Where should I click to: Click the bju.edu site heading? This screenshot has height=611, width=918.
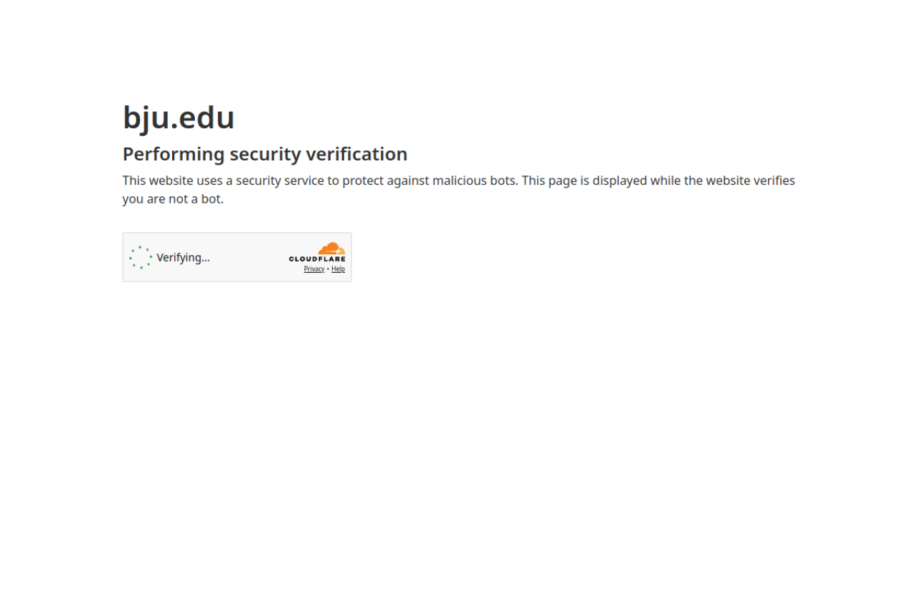(x=179, y=117)
